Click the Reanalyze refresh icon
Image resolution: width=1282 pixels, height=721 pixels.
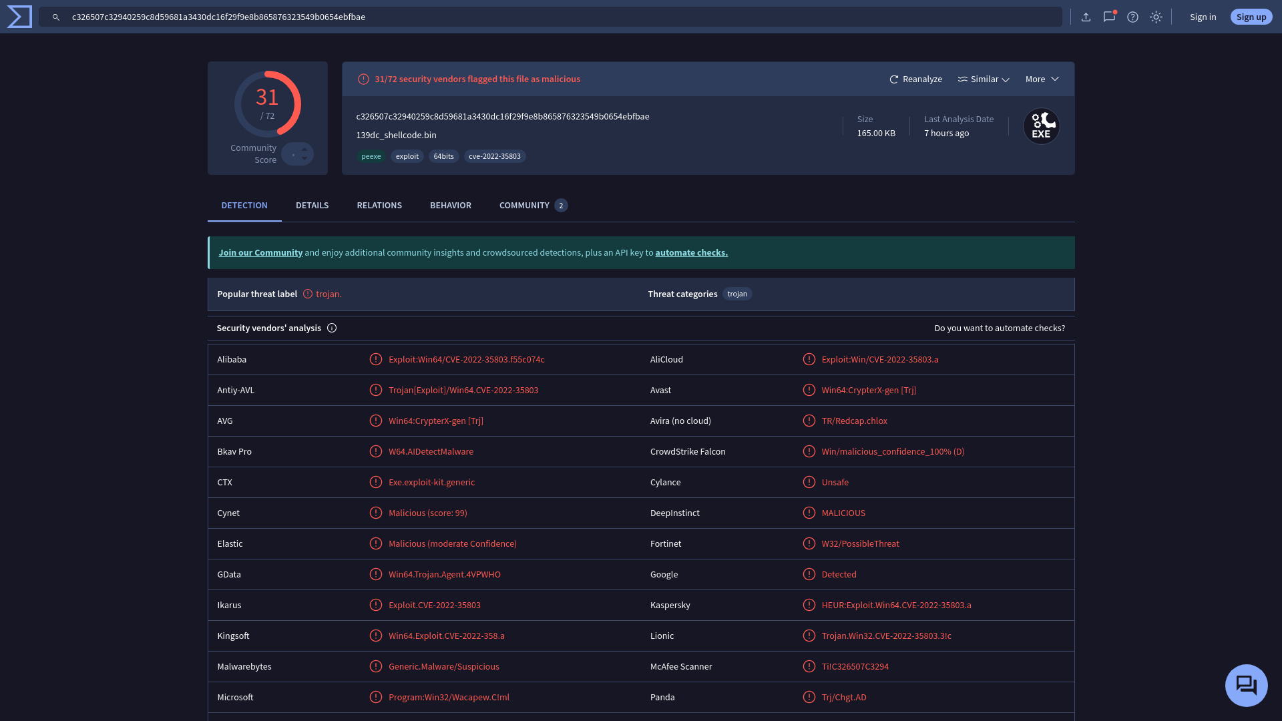[x=894, y=79]
